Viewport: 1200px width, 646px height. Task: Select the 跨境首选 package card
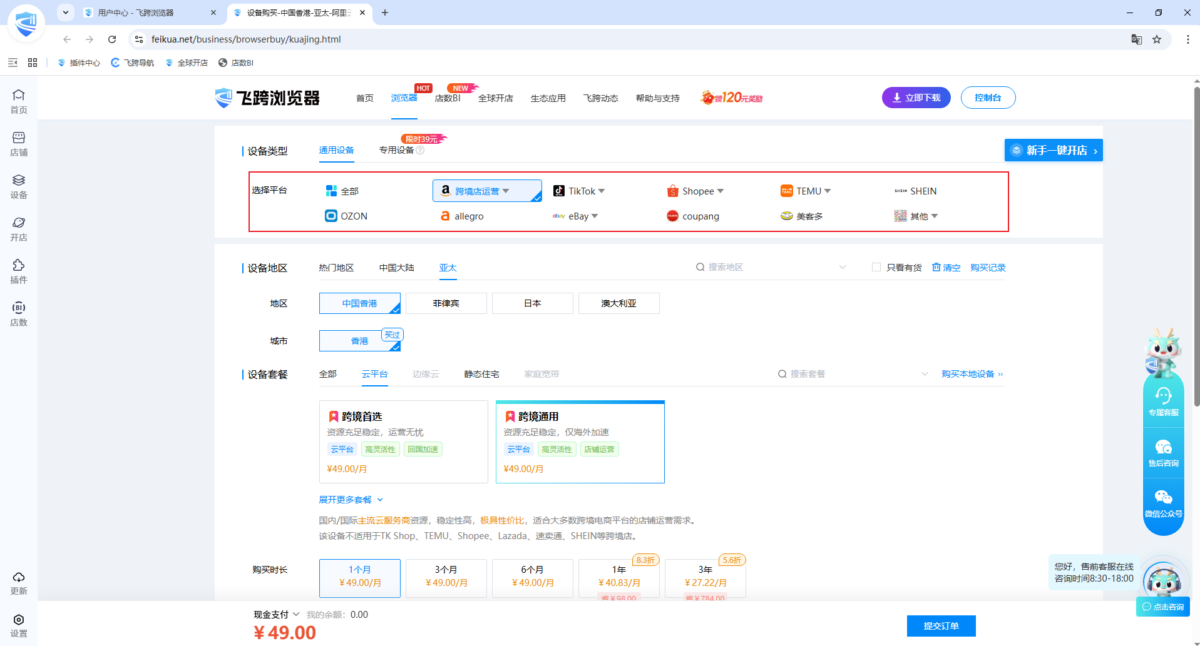click(x=404, y=442)
